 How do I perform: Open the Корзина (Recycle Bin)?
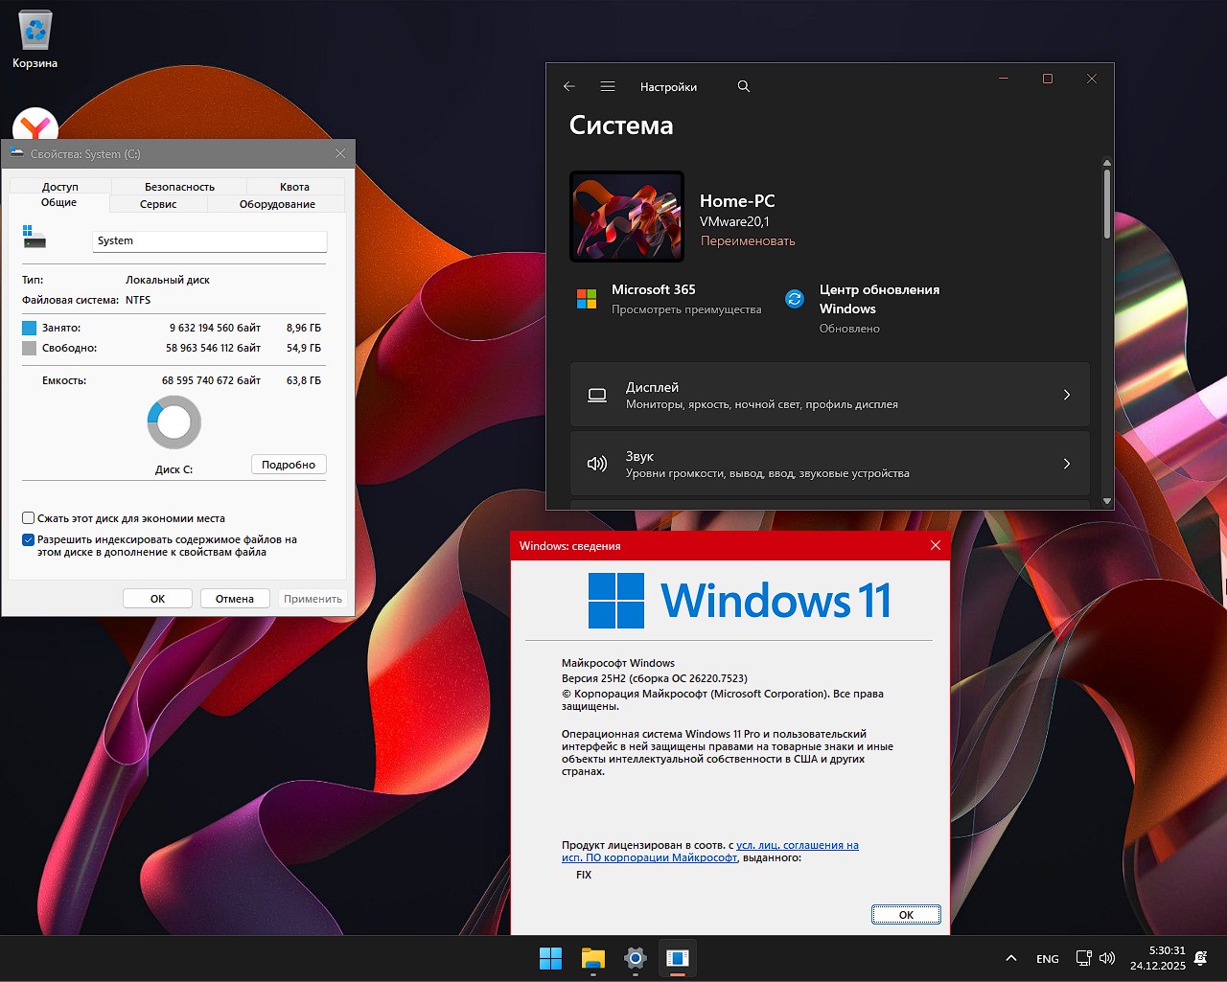pyautogui.click(x=35, y=29)
